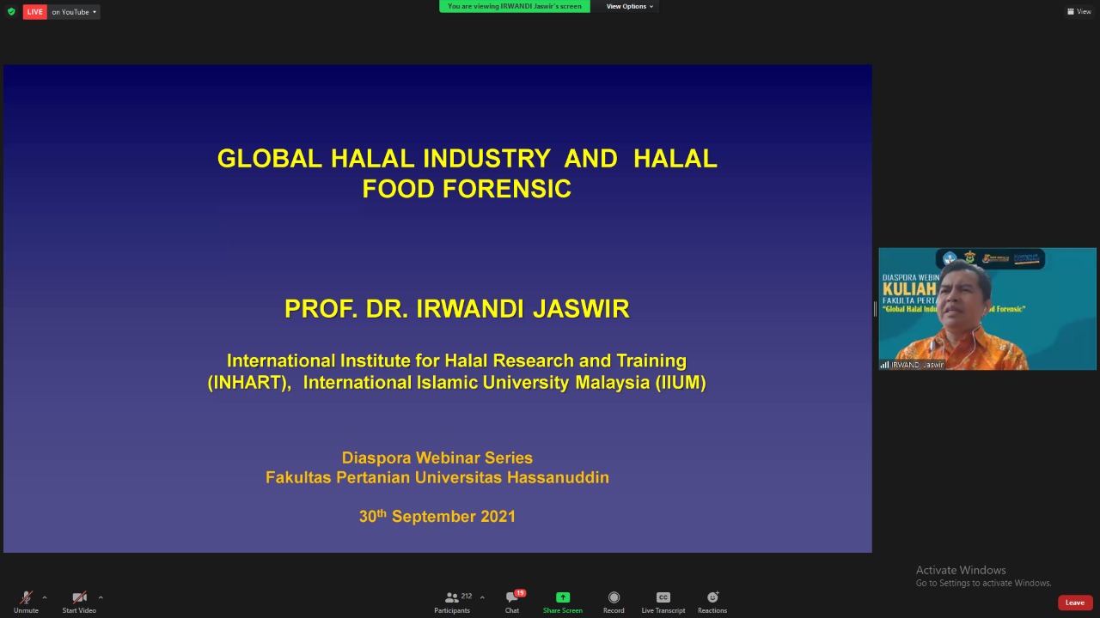Start Video with camera icon
The image size is (1100, 618).
click(79, 598)
